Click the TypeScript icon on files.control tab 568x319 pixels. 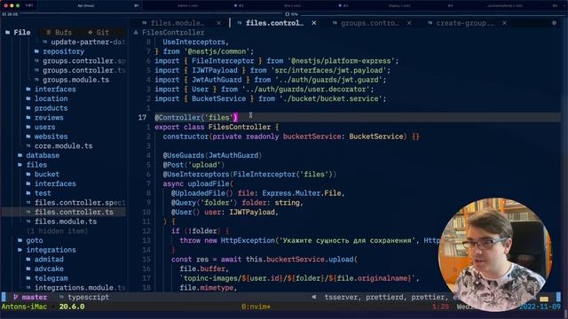[240, 23]
